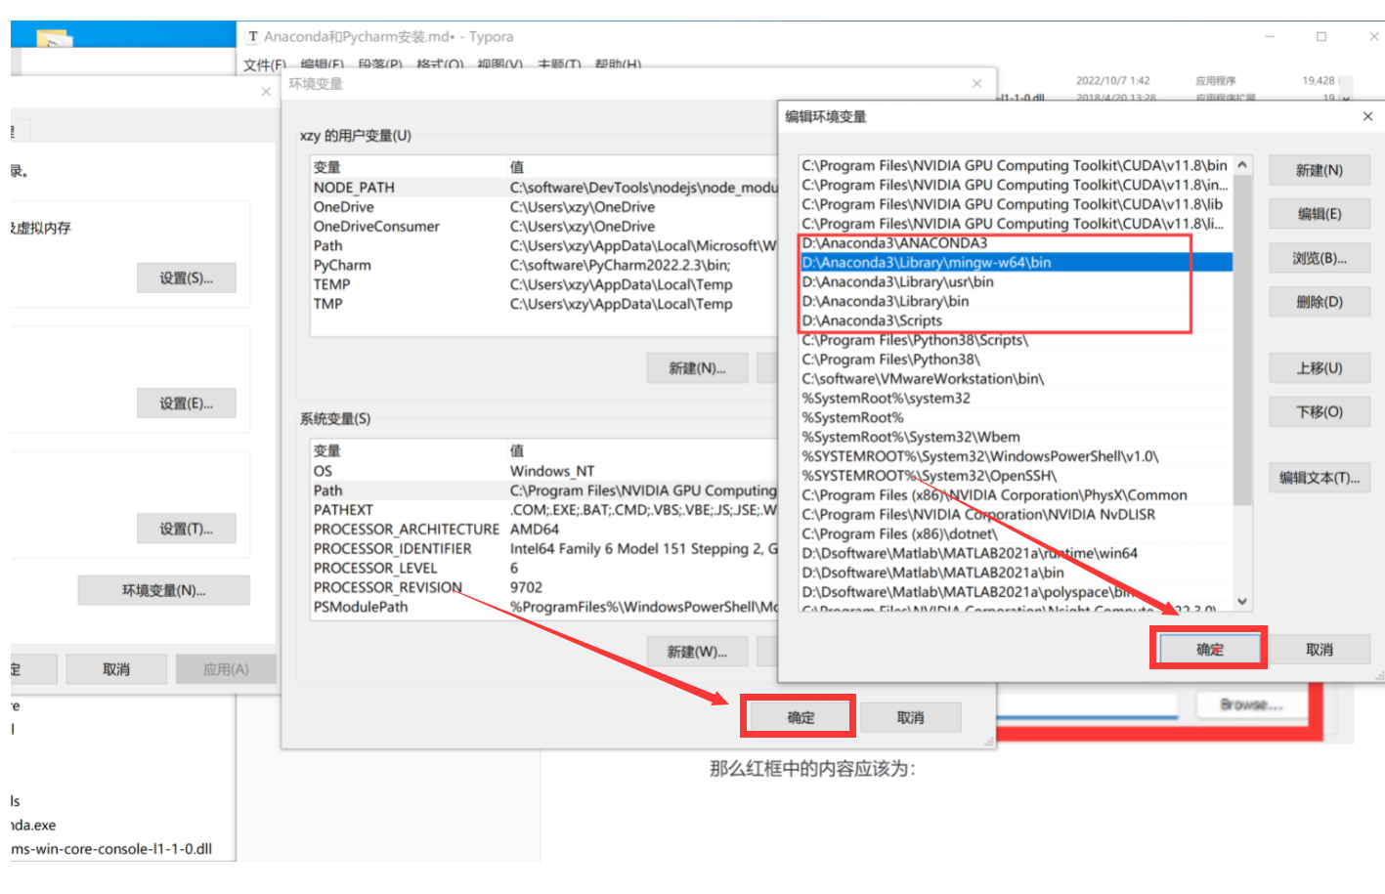Click 设置(S)... in system properties
The width and height of the screenshot is (1385, 894).
(x=186, y=278)
